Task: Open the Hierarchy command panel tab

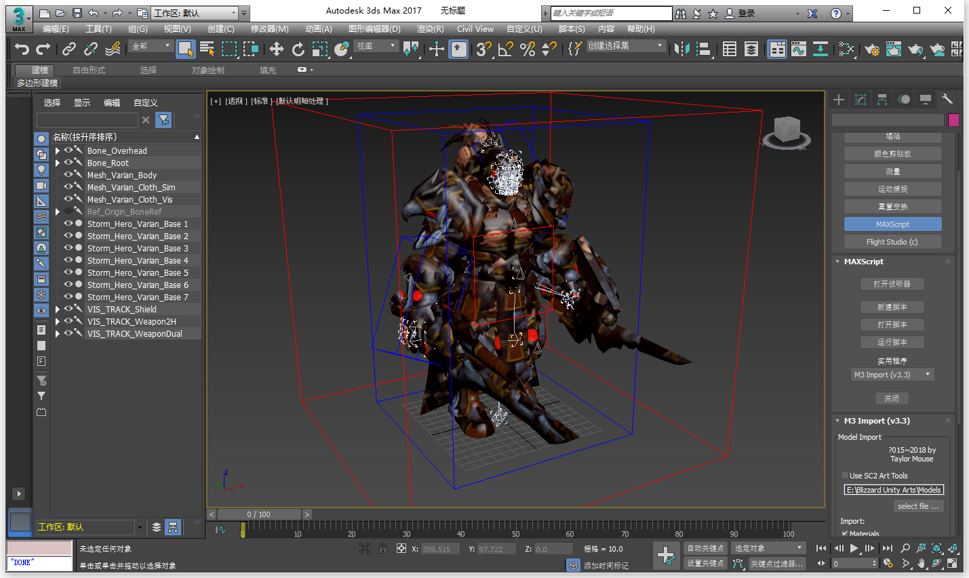Action: 882,100
